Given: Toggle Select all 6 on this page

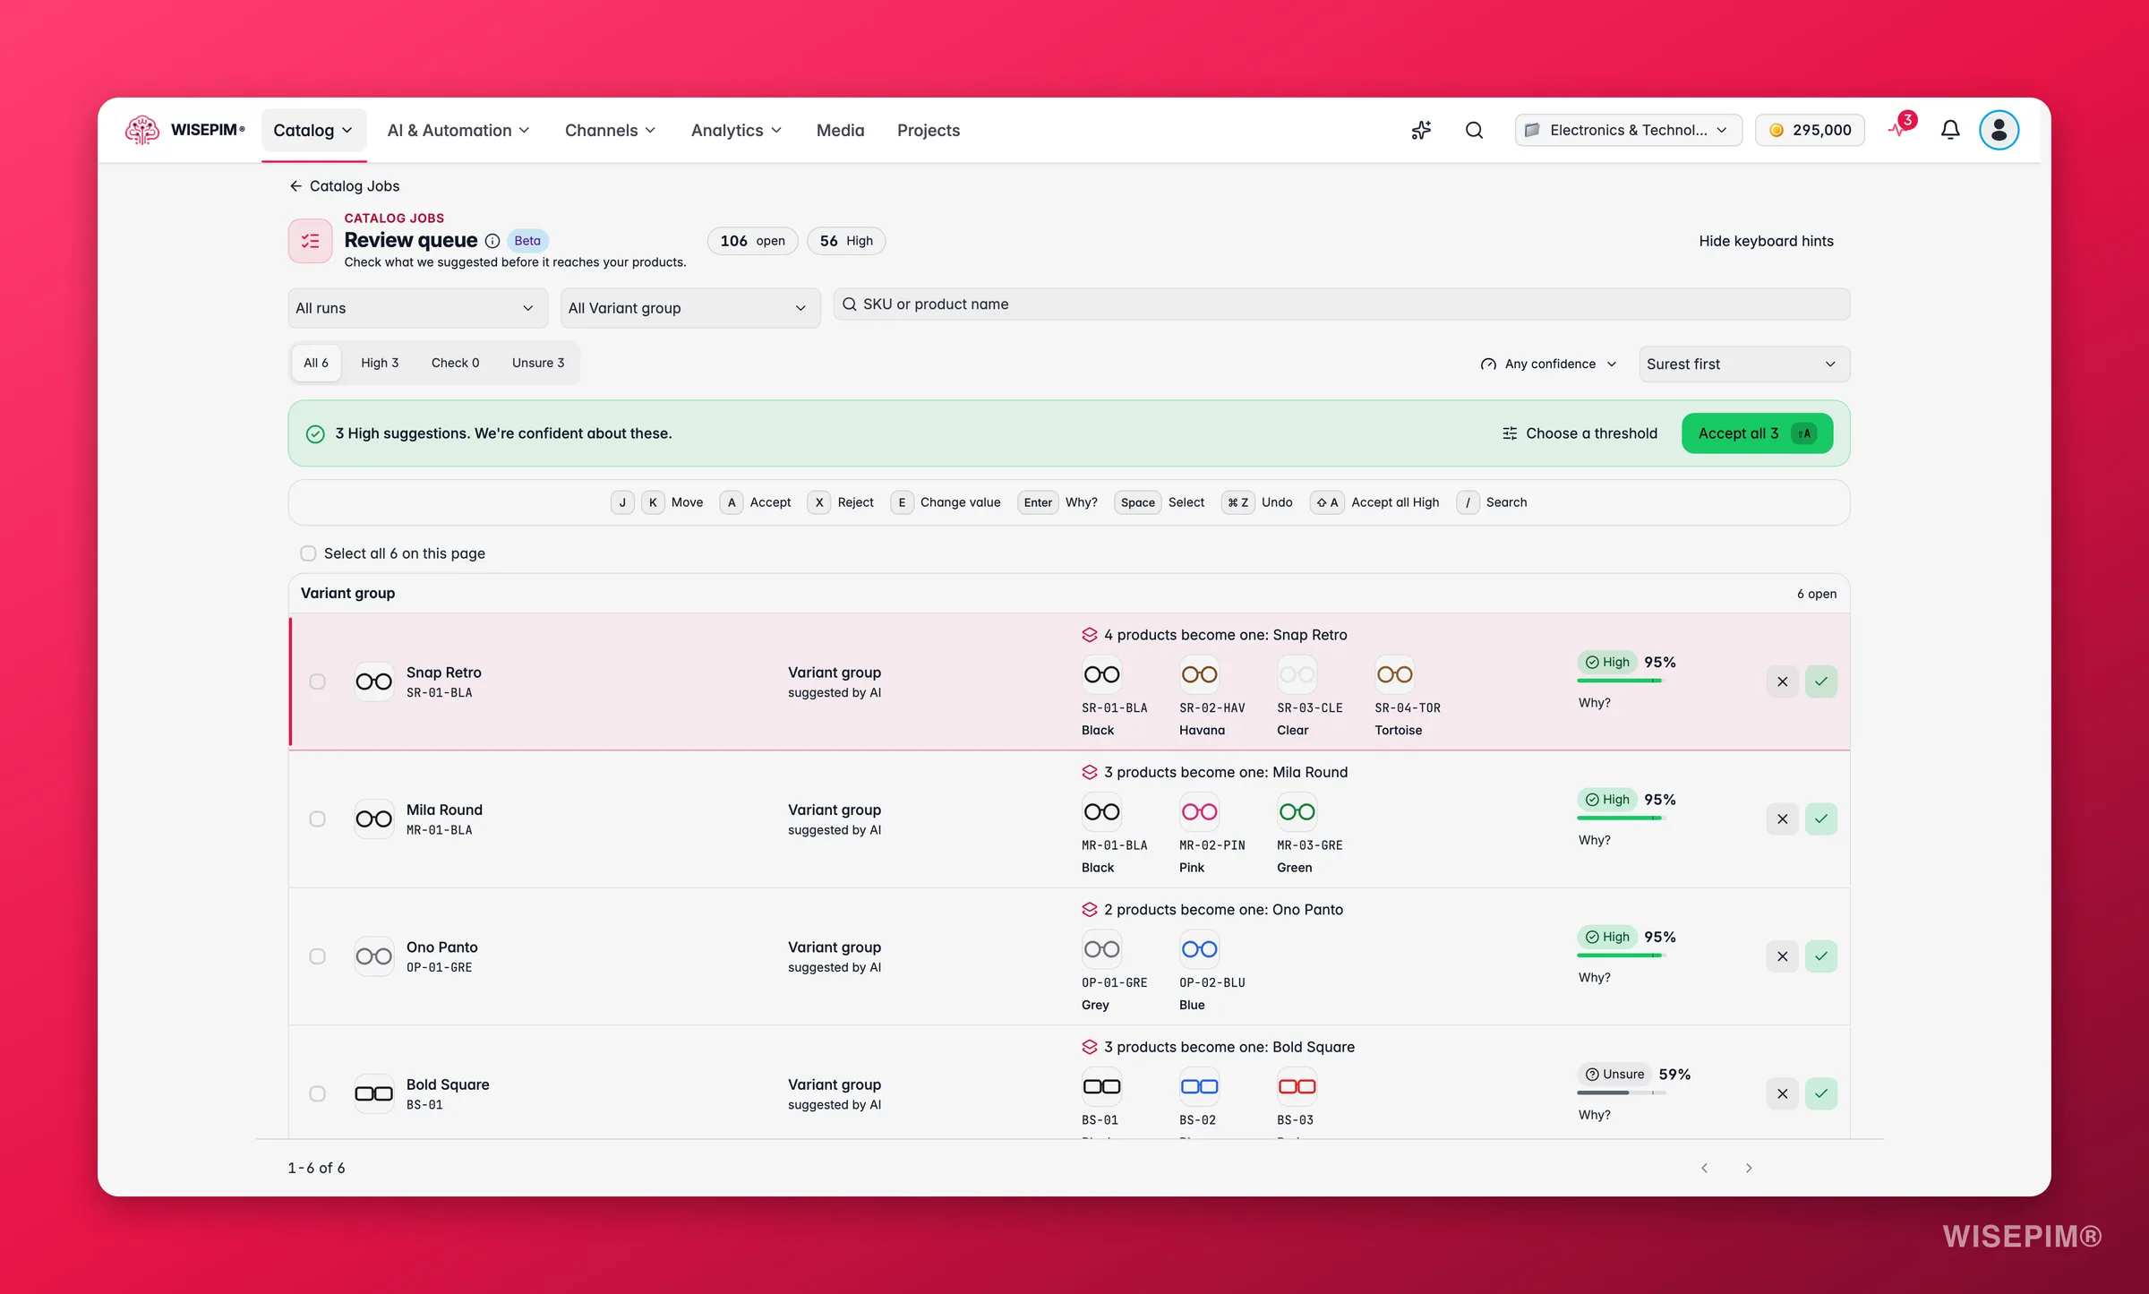Looking at the screenshot, I should [308, 553].
